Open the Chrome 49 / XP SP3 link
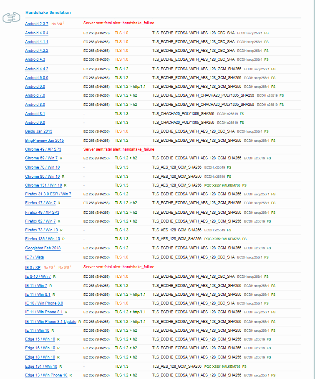Viewport: 320px width, 379px height. coord(43,149)
